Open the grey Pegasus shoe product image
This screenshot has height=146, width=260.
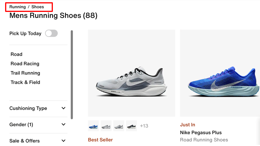(x=132, y=73)
